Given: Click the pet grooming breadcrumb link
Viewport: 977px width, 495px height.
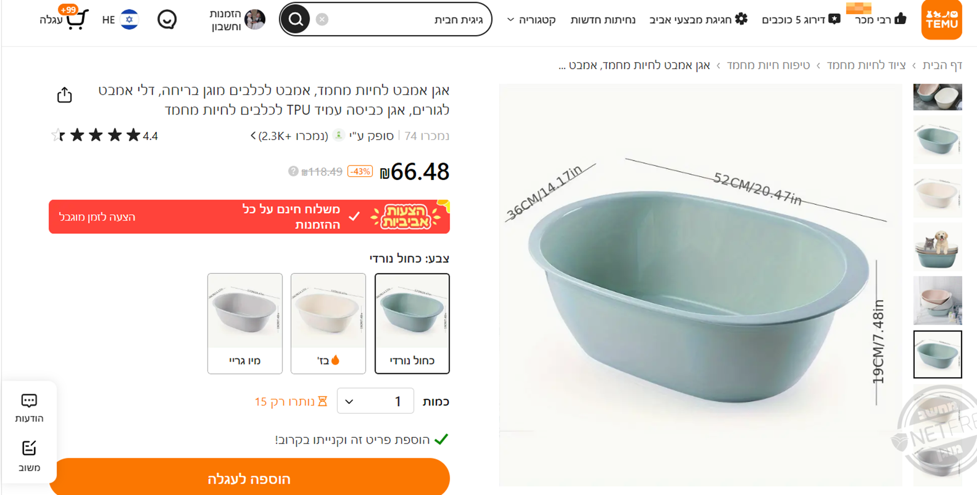Looking at the screenshot, I should [x=768, y=65].
